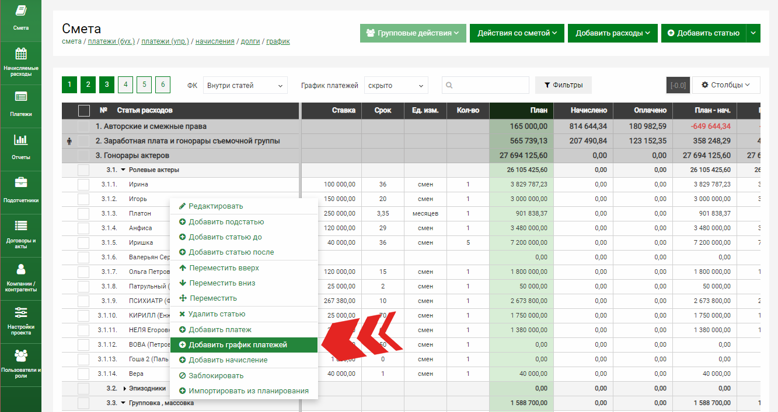The width and height of the screenshot is (778, 412).
Task: Open Настройки проекта sliders icon
Action: tap(21, 312)
